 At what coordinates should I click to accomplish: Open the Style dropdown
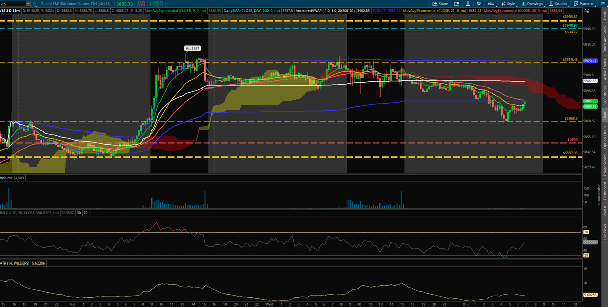click(508, 4)
